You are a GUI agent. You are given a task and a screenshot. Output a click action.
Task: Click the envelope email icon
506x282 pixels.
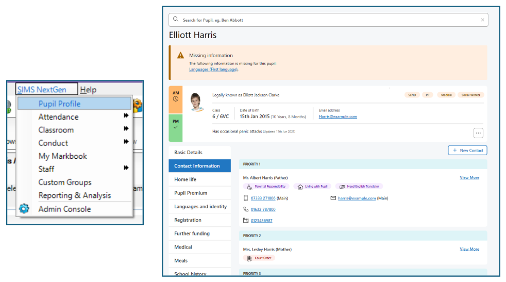coord(333,198)
